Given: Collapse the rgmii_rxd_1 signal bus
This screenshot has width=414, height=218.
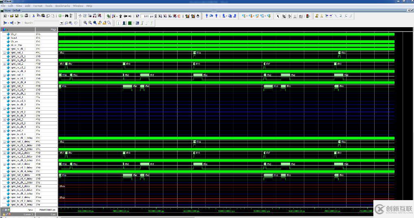Looking at the screenshot, I should point(4,53).
